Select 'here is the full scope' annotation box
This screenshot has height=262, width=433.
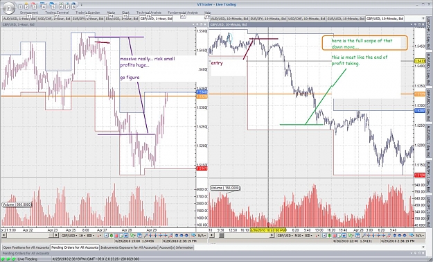[x=365, y=43]
